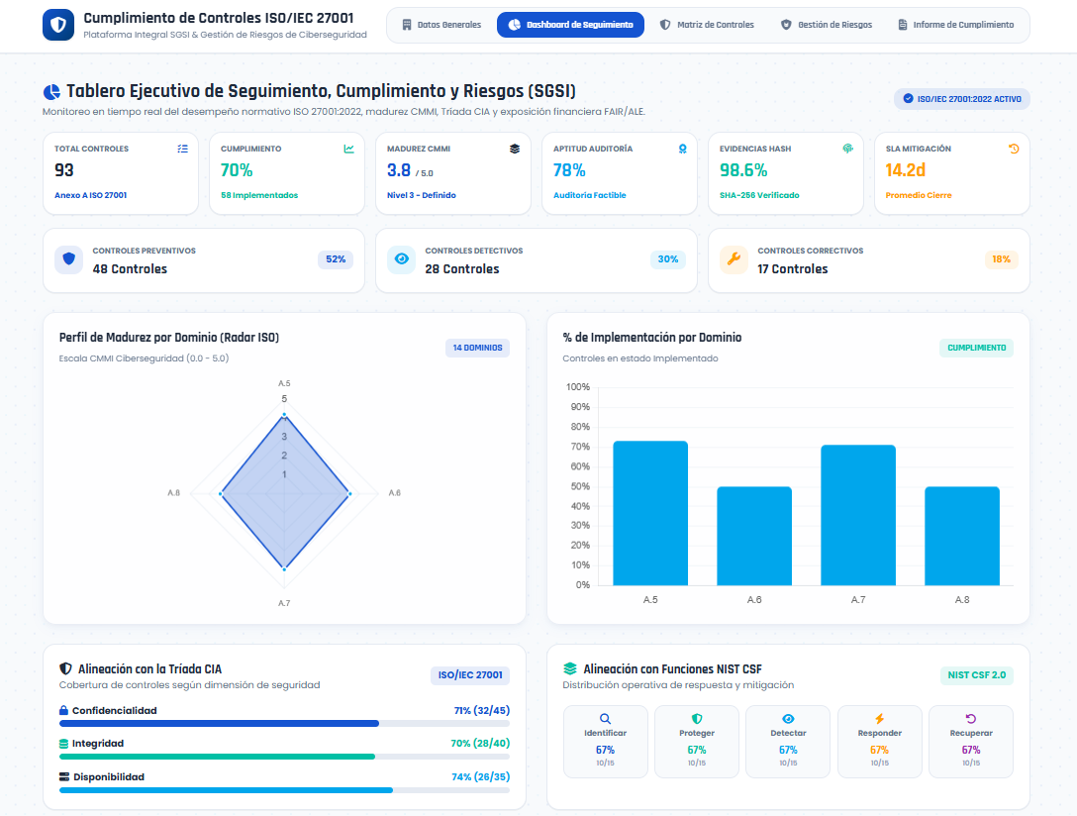
Task: Click the Confidencialidad progress bar
Action: [284, 723]
